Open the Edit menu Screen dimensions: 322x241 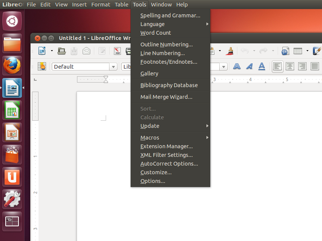[45, 4]
